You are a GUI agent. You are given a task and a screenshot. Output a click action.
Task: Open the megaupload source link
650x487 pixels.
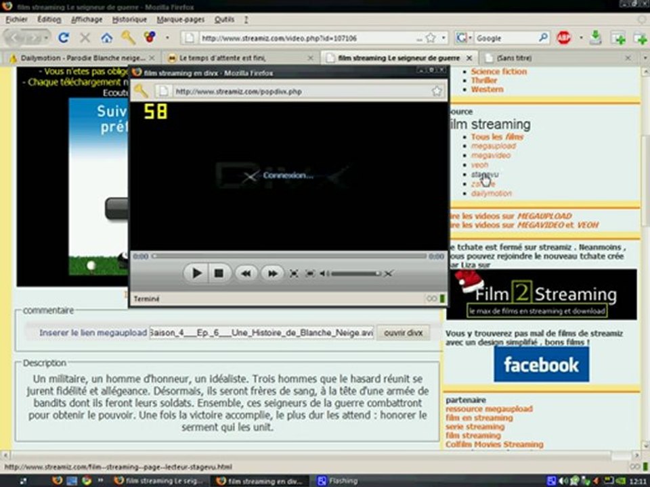tap(494, 146)
